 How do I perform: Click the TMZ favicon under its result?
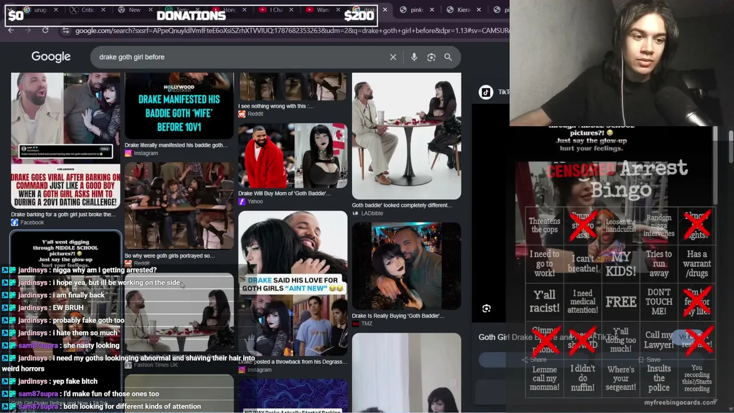356,324
